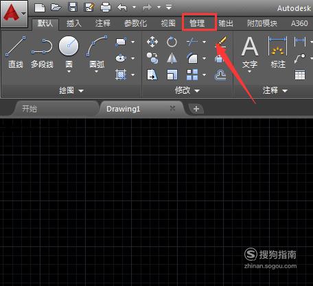Screen dimensions: 313x286
Task: Open the Array tool dropdown arrow
Action: [205, 75]
